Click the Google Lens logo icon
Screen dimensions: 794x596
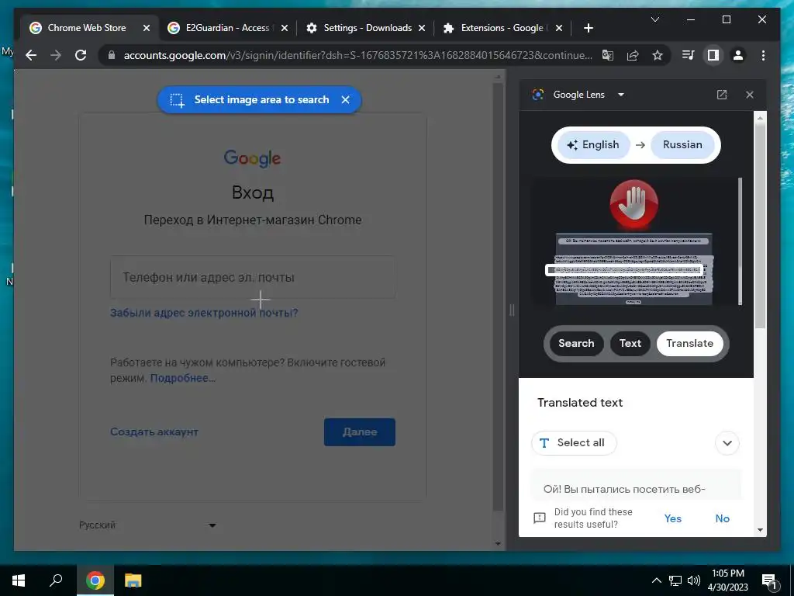pyautogui.click(x=538, y=94)
